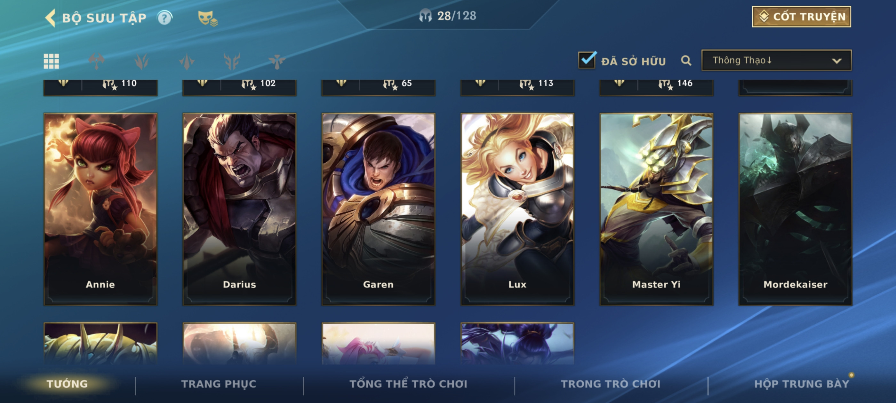Select the Master Yi champion card

pos(656,209)
